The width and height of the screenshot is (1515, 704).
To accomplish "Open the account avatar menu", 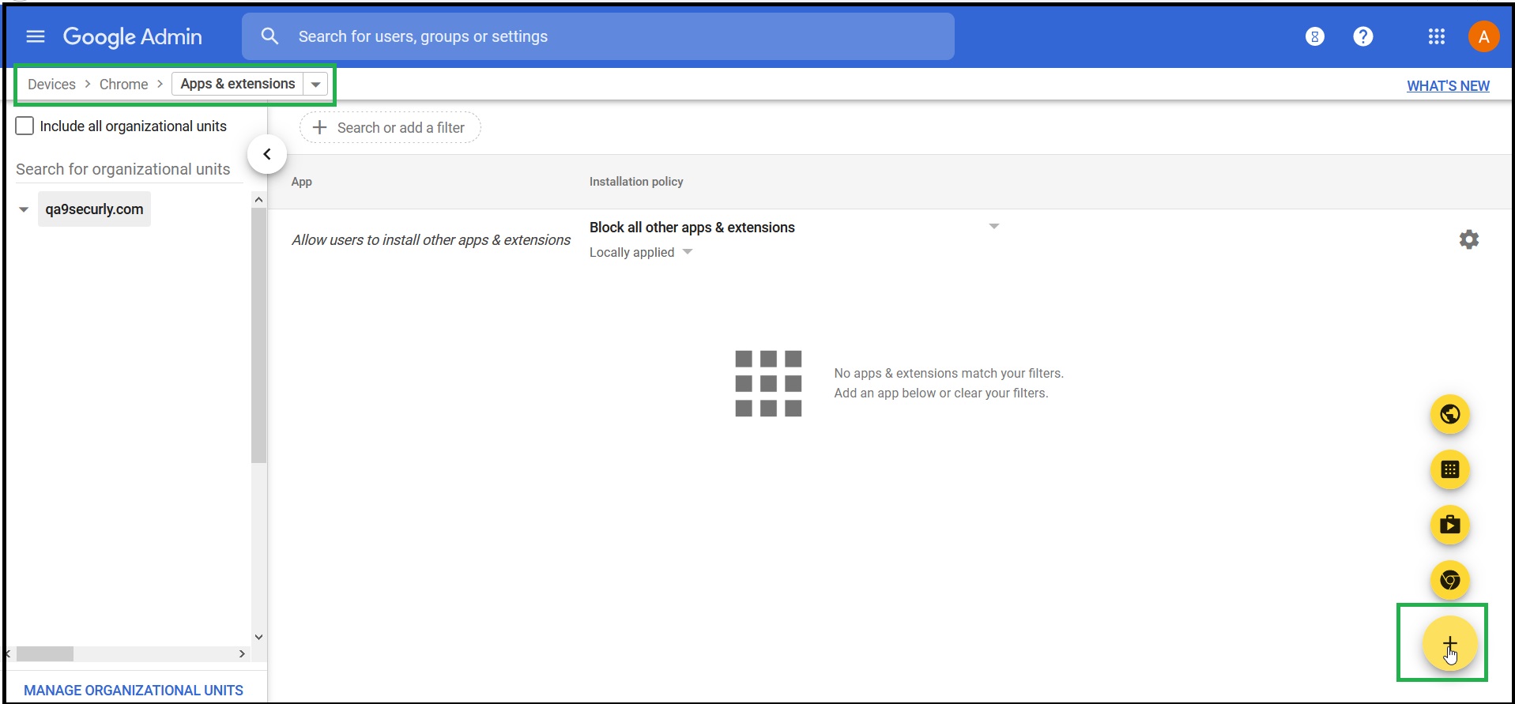I will [1483, 36].
